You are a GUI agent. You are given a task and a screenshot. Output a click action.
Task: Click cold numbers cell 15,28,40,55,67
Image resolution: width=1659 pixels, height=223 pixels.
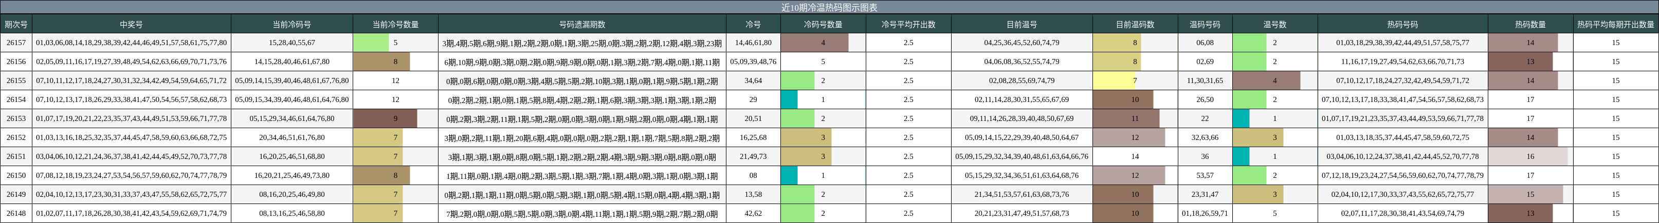click(x=291, y=43)
